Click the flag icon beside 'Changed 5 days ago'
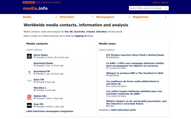Screen dimensions: 191x119 tap(34, 82)
